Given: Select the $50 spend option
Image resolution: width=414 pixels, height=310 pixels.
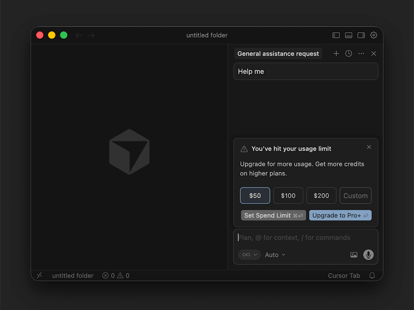Looking at the screenshot, I should 255,196.
